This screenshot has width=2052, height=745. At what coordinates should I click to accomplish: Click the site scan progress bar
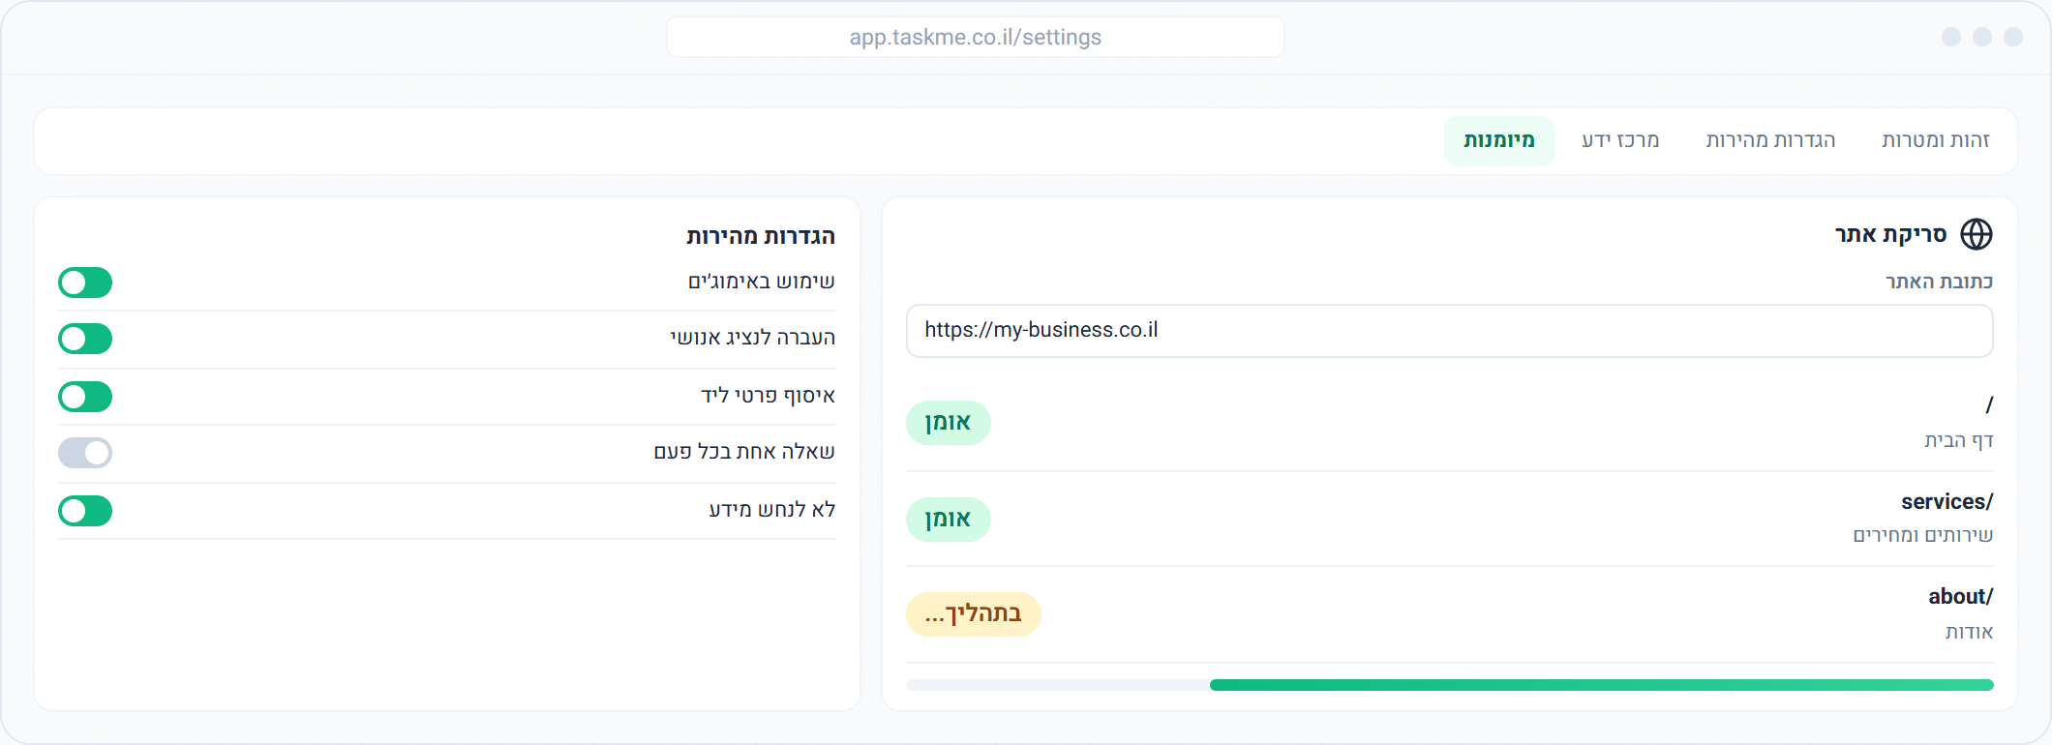(1450, 685)
